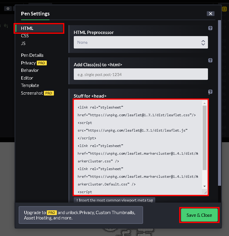Click the leaflet.js src line

pos(132,130)
